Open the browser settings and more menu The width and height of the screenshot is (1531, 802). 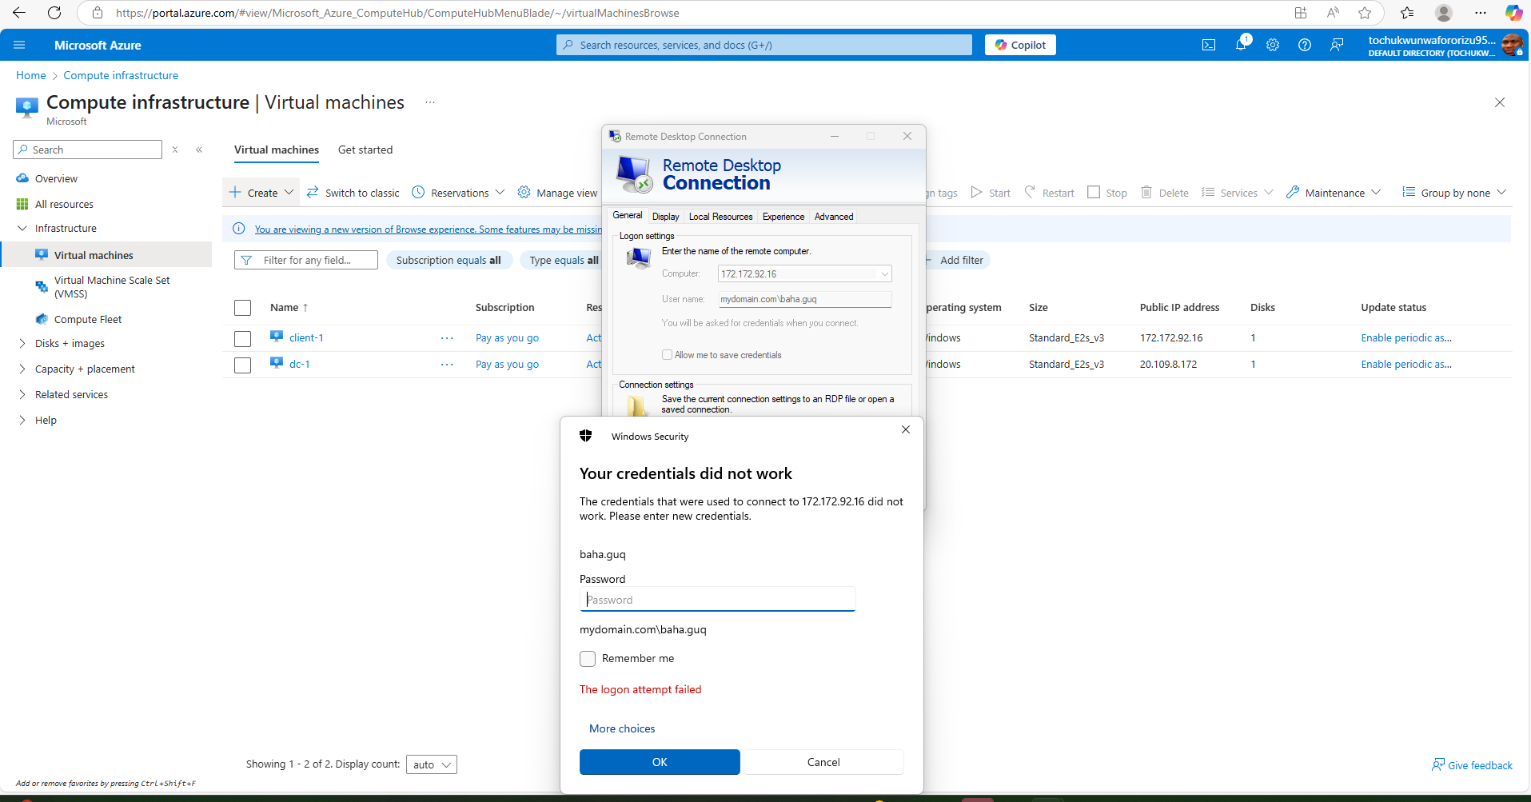1481,13
